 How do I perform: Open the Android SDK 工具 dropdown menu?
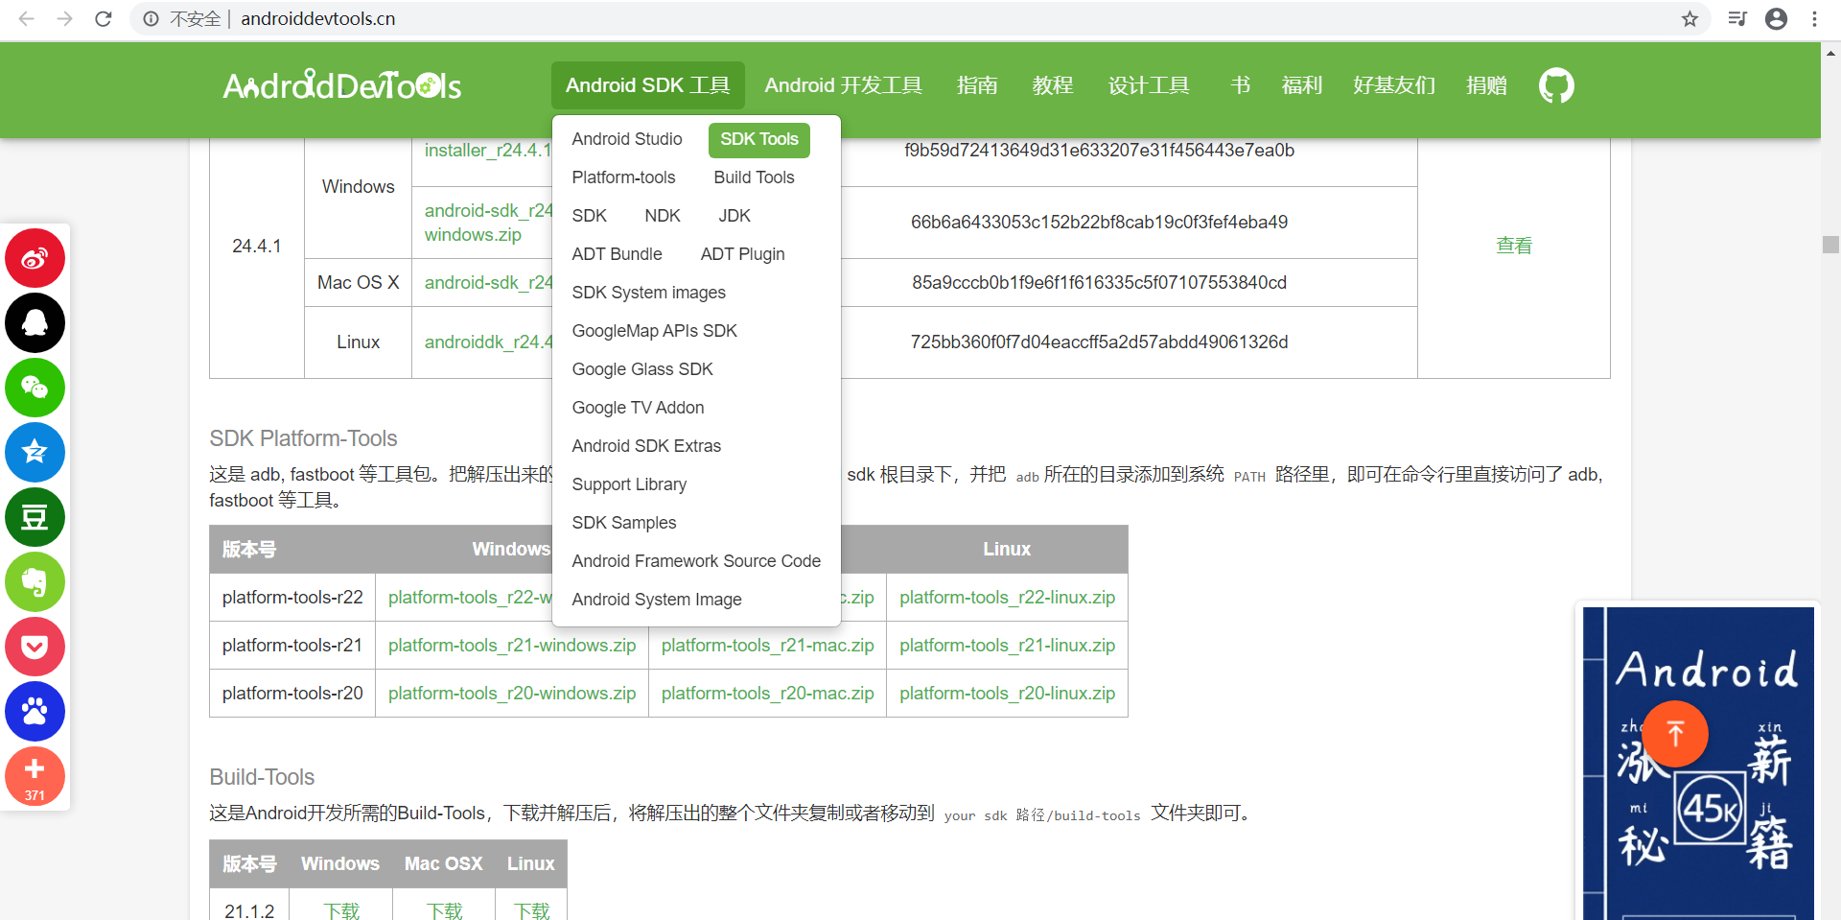[x=647, y=85]
